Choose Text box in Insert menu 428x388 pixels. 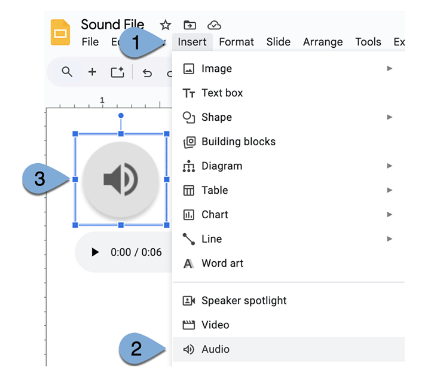pos(222,93)
